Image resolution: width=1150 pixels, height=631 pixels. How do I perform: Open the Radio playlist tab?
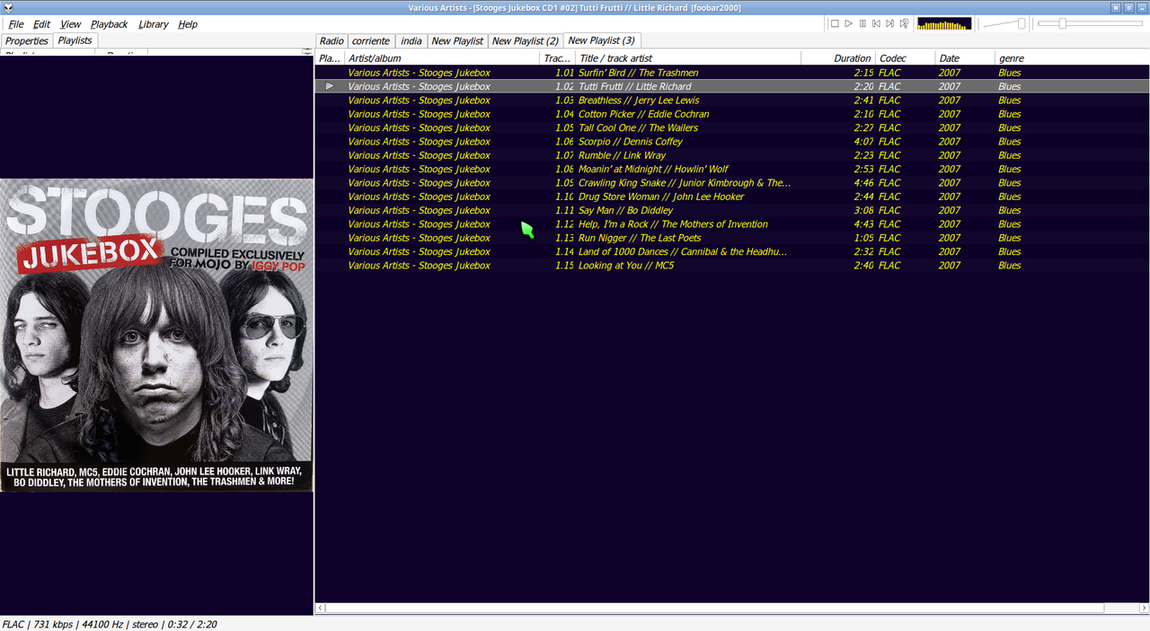[332, 41]
